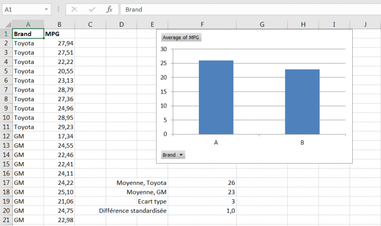Select column G header

[x=262, y=24]
